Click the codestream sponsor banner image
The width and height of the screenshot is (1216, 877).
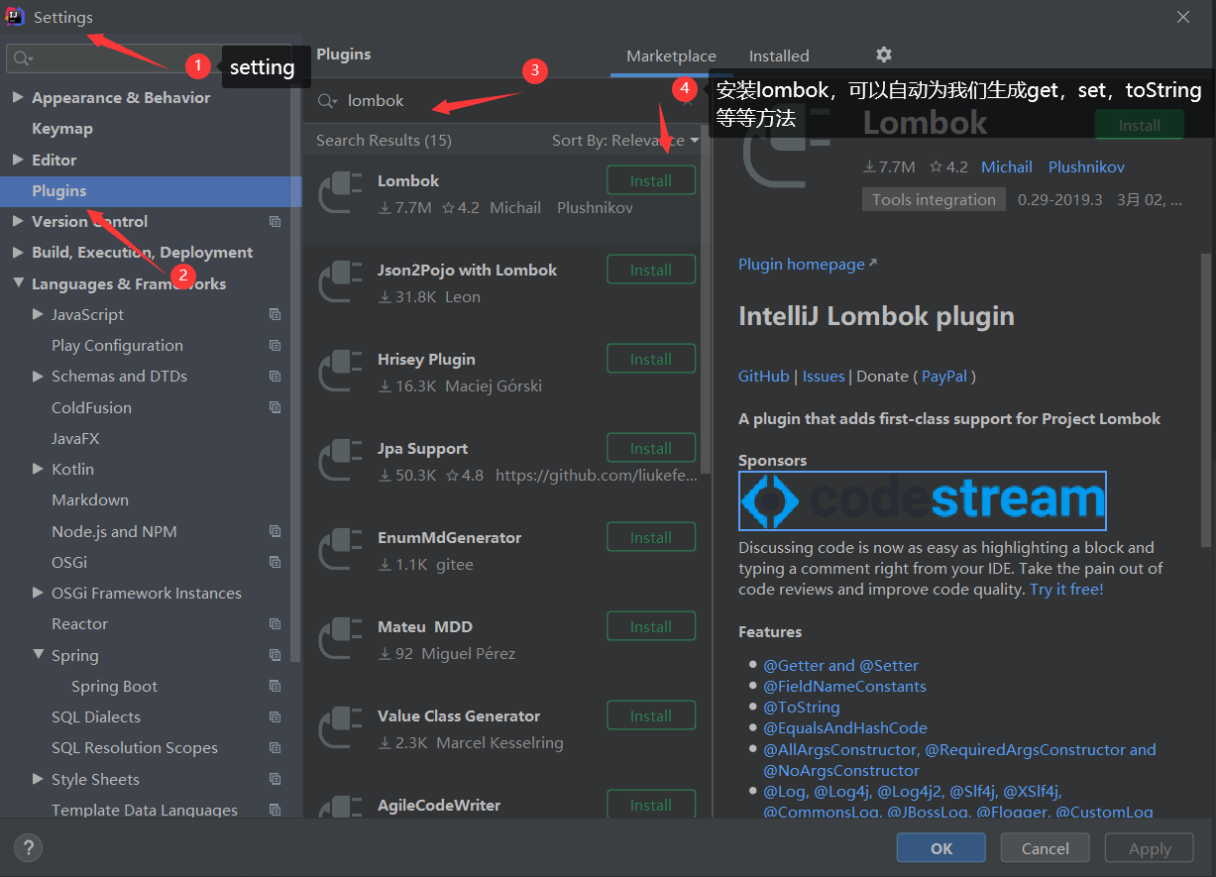point(923,500)
